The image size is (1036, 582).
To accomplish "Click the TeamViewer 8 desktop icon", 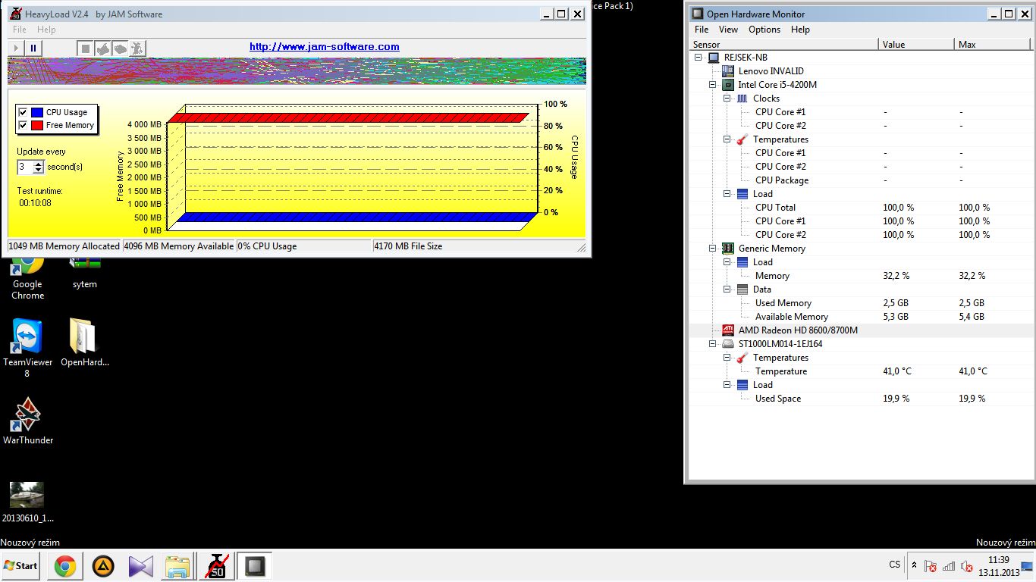I will coord(27,349).
